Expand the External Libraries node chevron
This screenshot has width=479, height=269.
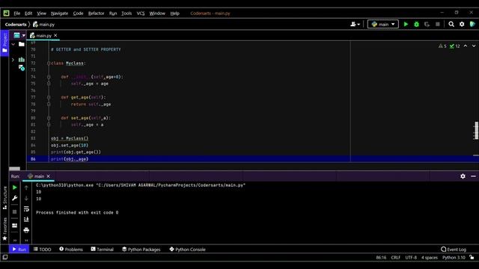(13, 60)
